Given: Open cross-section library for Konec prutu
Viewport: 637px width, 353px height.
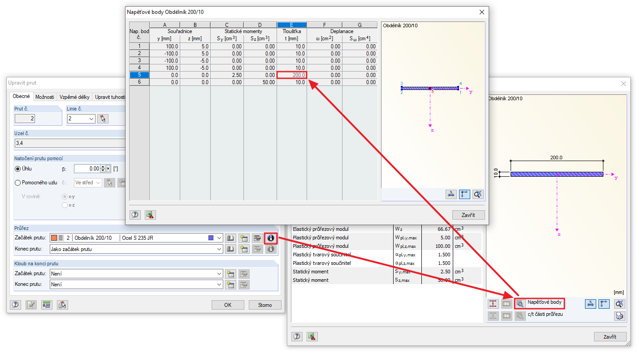Looking at the screenshot, I should 230,249.
